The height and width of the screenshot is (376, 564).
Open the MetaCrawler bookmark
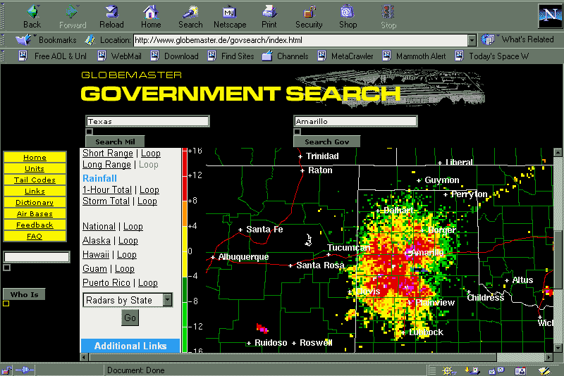[345, 56]
